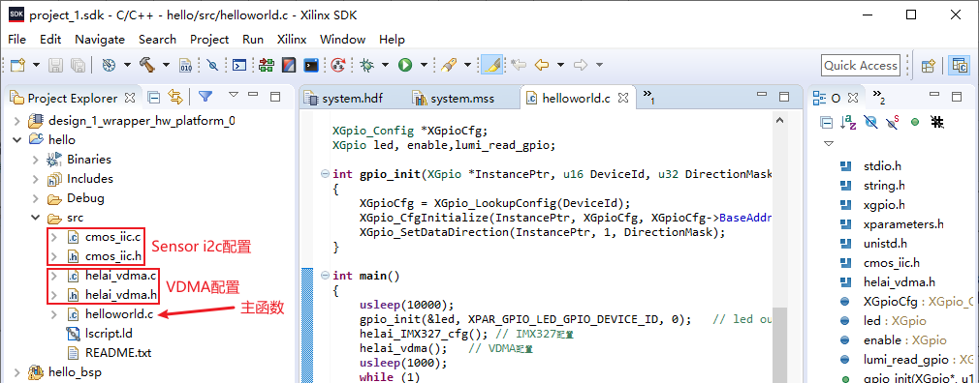979x383 pixels.
Task: Toggle Hide Non-Public Members green dot
Action: [x=915, y=123]
